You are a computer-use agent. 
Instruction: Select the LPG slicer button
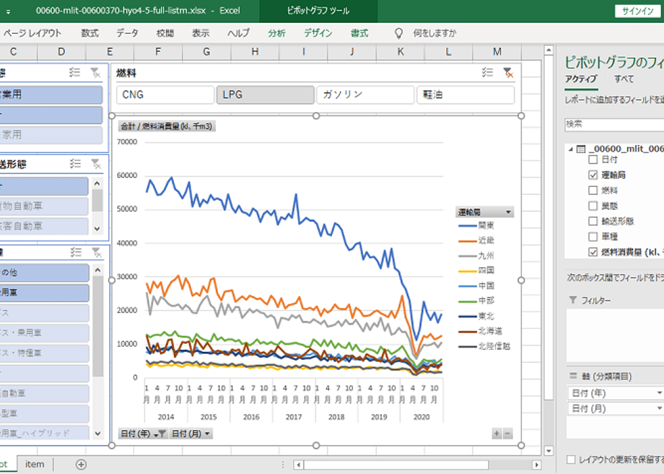[x=265, y=95]
